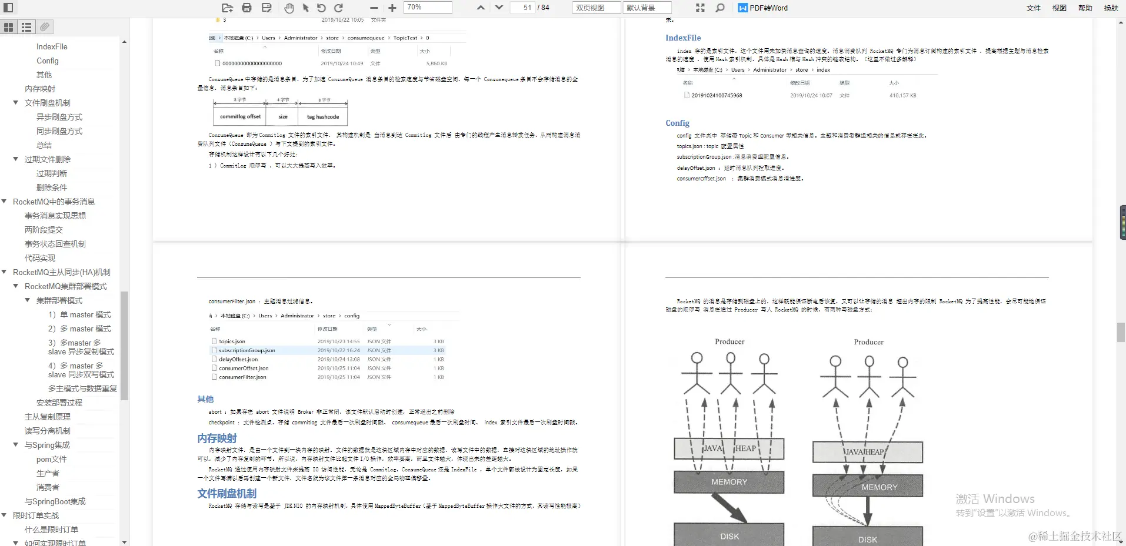The width and height of the screenshot is (1126, 546).
Task: Toggle the sidebar panel button
Action: [8, 8]
